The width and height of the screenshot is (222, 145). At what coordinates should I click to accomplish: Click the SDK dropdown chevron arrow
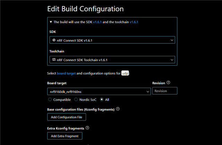172,40
